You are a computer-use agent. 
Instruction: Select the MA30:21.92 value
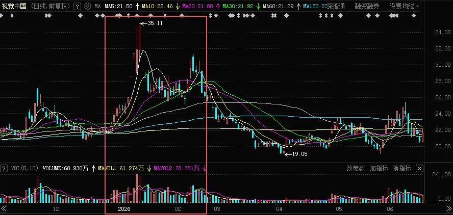[238, 6]
